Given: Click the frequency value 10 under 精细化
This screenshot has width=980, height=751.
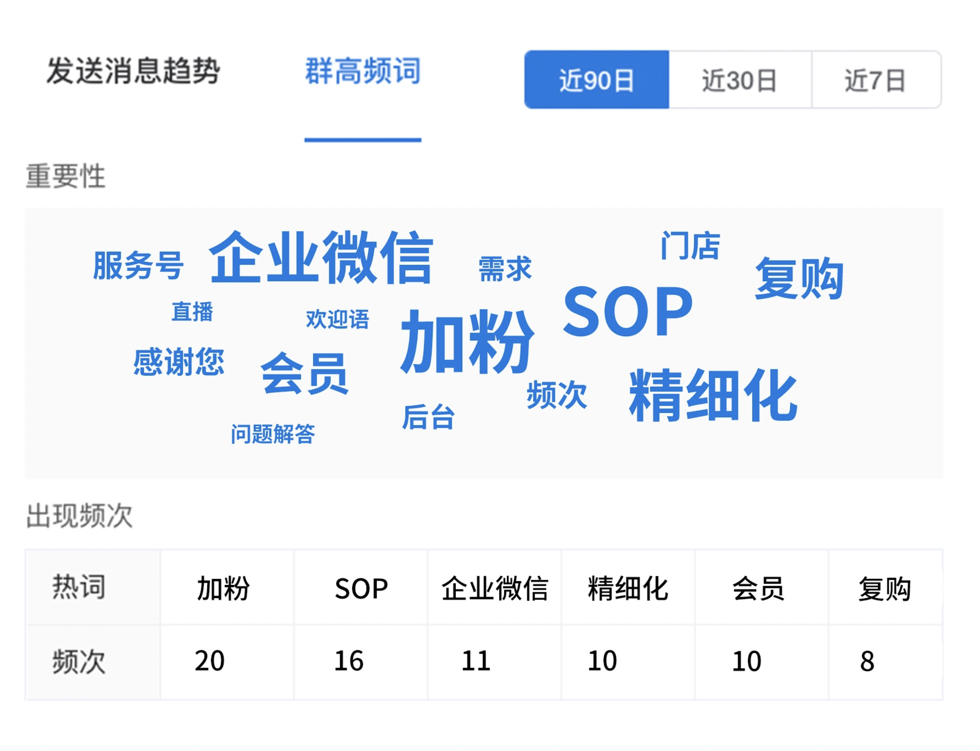Looking at the screenshot, I should click(x=602, y=660).
